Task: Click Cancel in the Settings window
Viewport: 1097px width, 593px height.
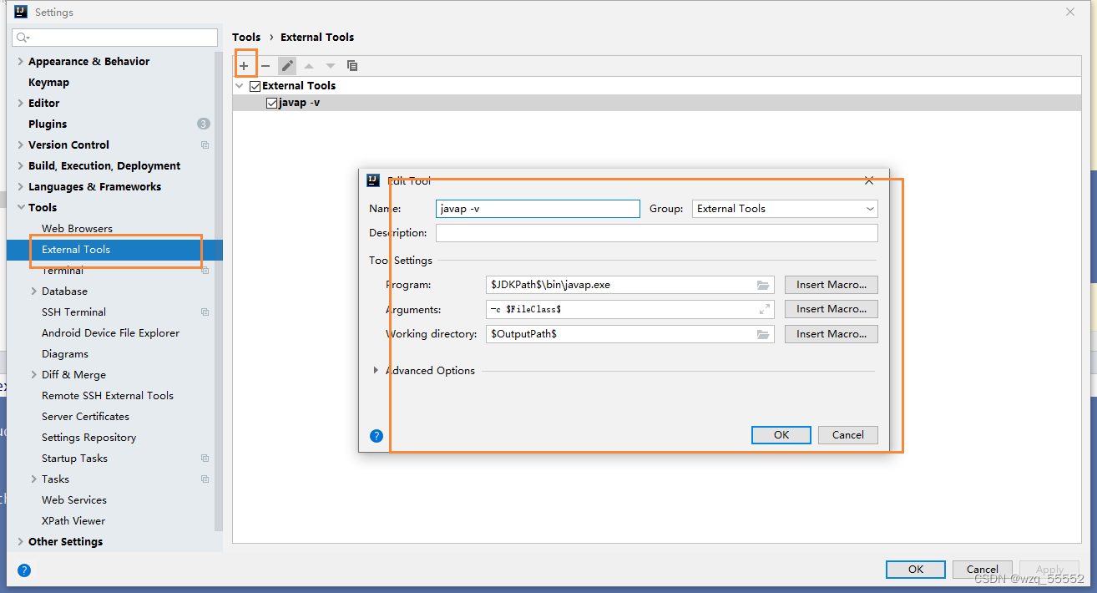Action: click(x=983, y=570)
